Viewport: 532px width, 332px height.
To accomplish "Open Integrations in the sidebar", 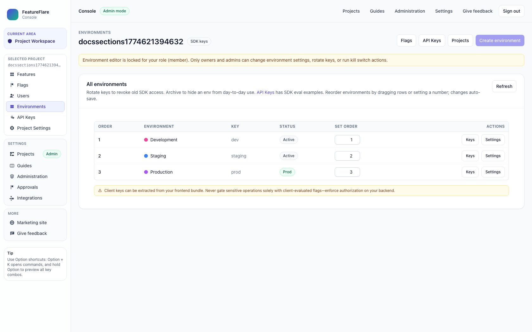I will (35, 198).
